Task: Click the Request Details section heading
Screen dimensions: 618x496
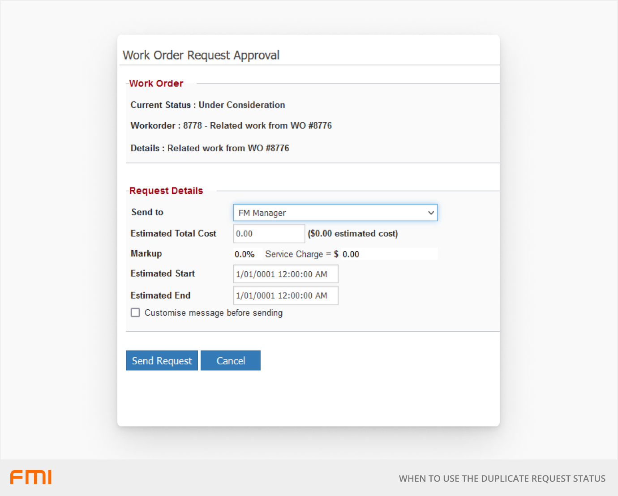Action: [166, 191]
